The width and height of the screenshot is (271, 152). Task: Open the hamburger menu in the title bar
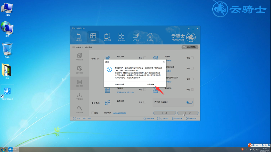[189, 28]
